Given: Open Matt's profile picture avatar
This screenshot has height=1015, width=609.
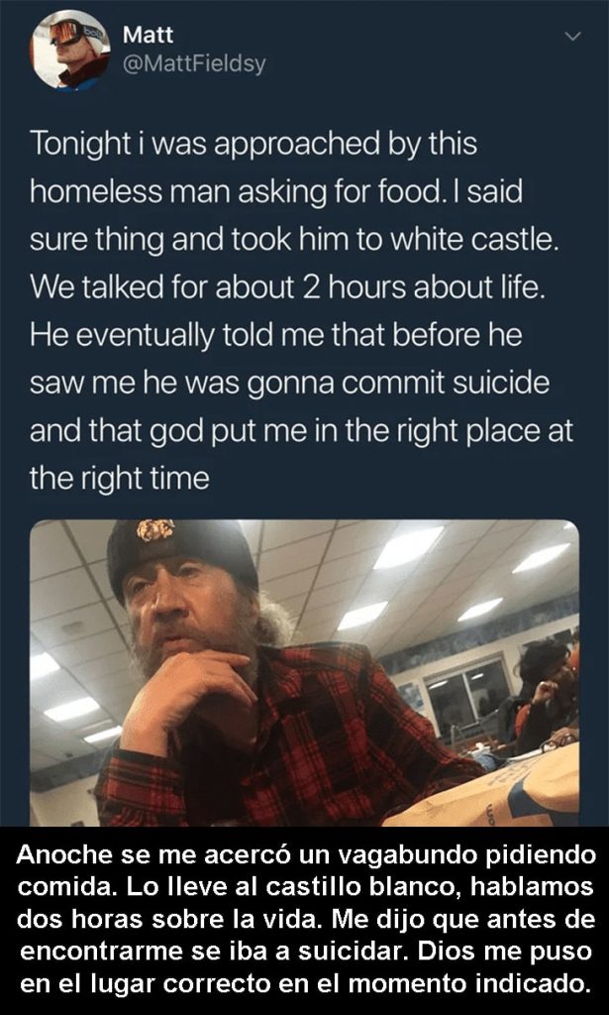Looking at the screenshot, I should click(x=70, y=50).
